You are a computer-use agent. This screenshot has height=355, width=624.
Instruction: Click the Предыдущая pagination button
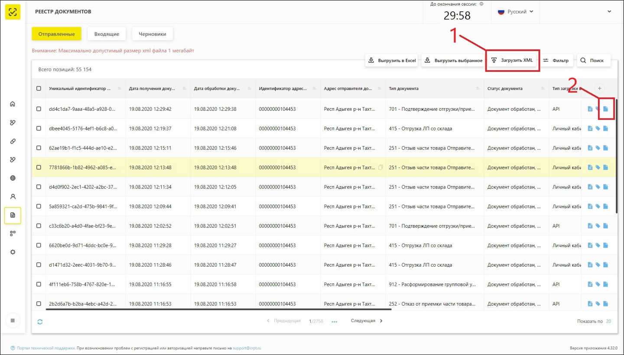pos(283,321)
